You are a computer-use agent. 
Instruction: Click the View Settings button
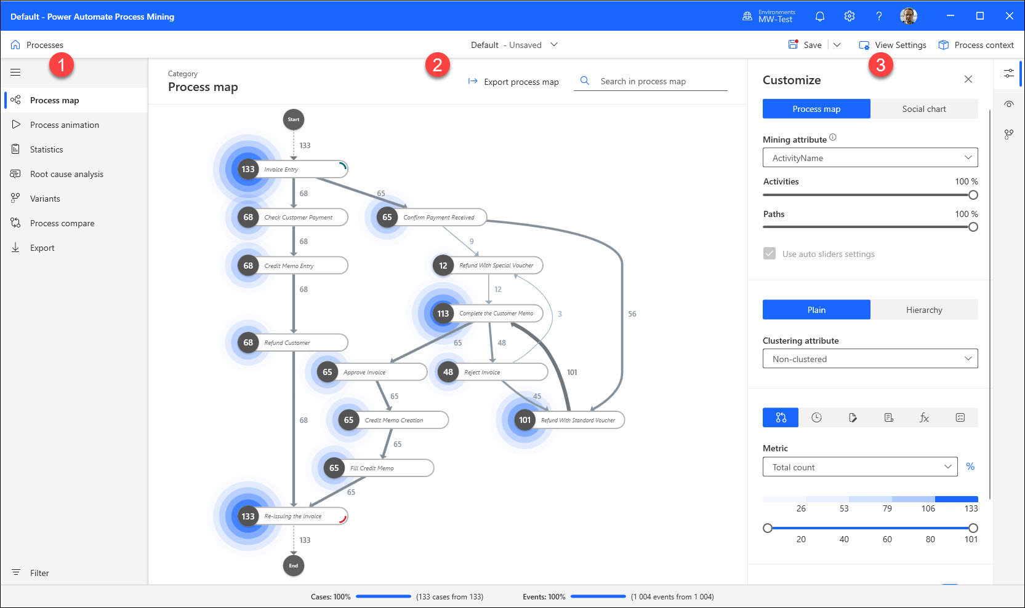(x=893, y=45)
